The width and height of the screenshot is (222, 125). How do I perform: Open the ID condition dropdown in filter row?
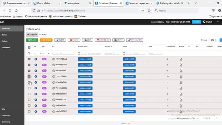pos(55,53)
